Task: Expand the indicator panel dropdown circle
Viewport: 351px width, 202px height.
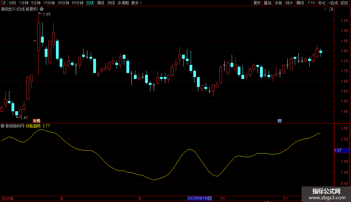Action: (x=2, y=126)
